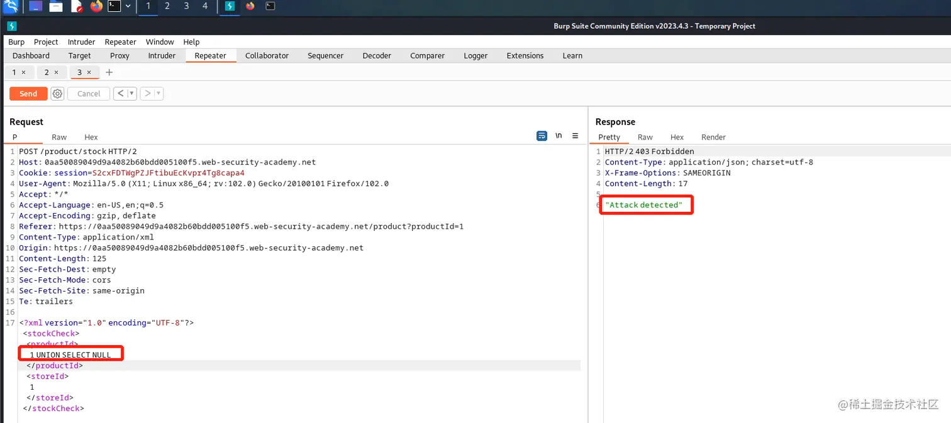Open the Help menu
Screen dimensions: 951x423
(191, 42)
